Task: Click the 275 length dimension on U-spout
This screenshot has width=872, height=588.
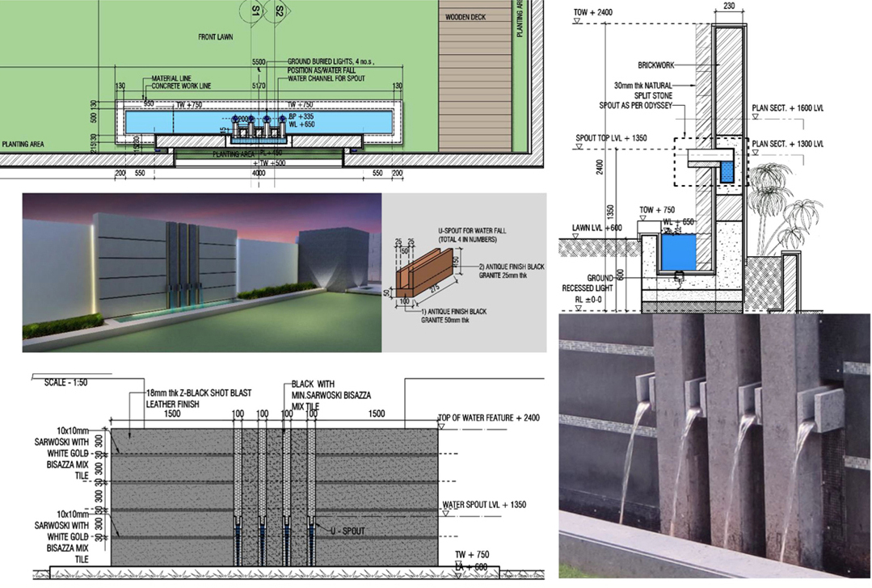Action: point(436,288)
